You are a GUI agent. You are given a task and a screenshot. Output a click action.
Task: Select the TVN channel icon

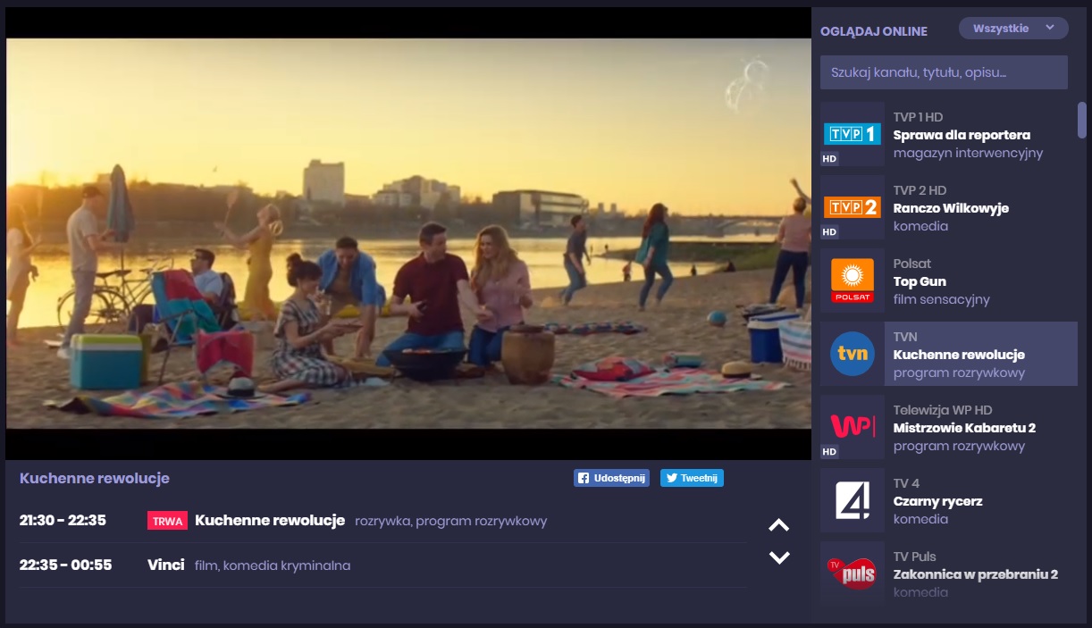pos(852,354)
